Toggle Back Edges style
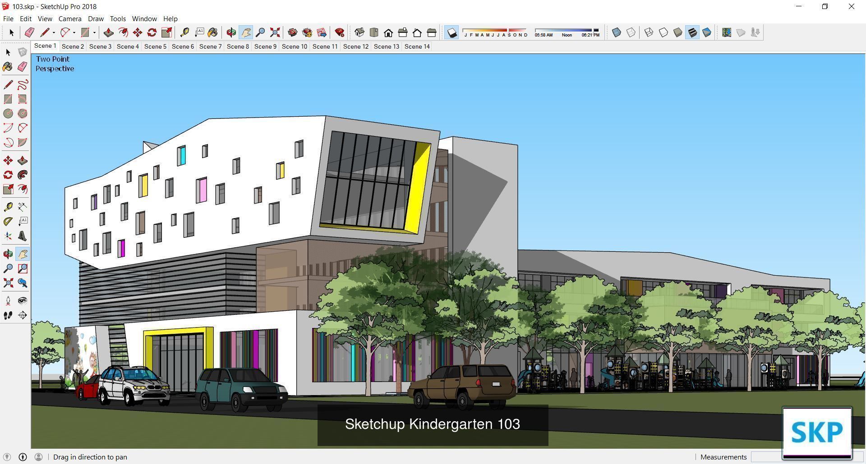 point(631,32)
